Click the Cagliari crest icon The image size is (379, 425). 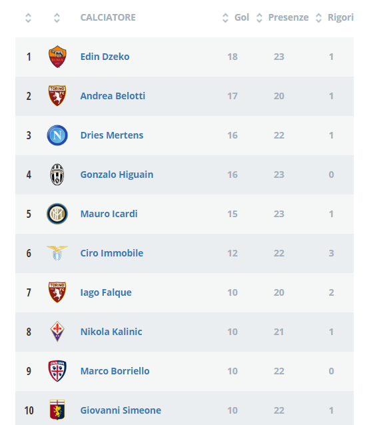57,371
